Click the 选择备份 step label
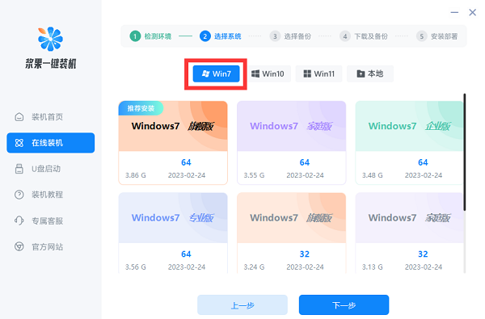The image size is (485, 319). 297,36
